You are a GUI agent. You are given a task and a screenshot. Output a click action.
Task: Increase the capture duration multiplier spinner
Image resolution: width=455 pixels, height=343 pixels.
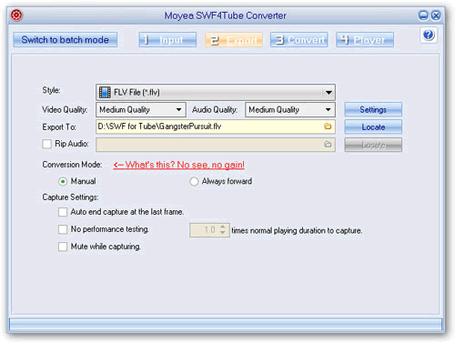click(x=223, y=227)
